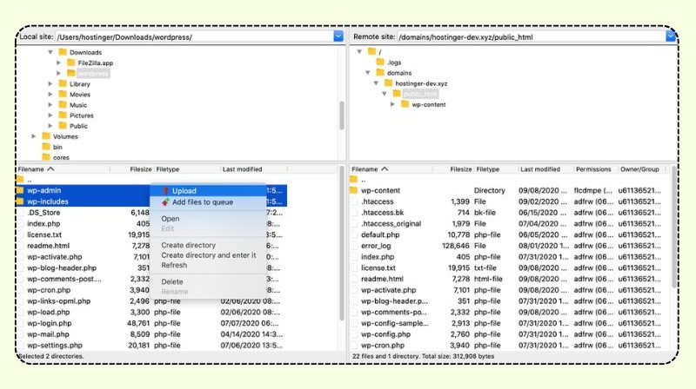696x389 pixels.
Task: Choose Open in the context menu
Action: [x=170, y=219]
